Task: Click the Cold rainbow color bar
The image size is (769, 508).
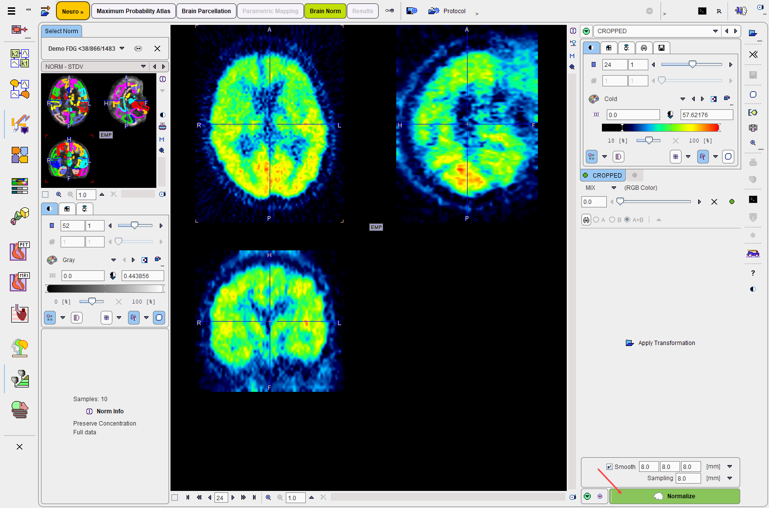Action: click(661, 128)
